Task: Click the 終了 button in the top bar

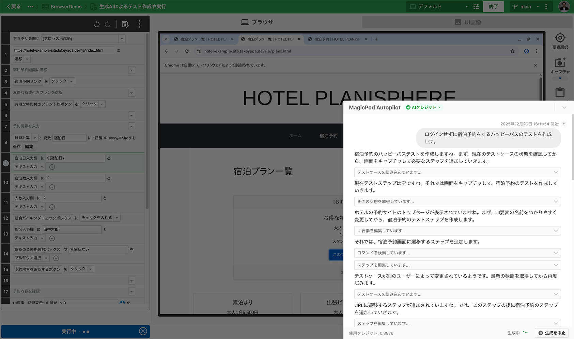Action: point(493,6)
